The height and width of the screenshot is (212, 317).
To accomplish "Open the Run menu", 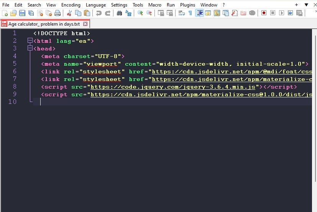I will (171, 5).
